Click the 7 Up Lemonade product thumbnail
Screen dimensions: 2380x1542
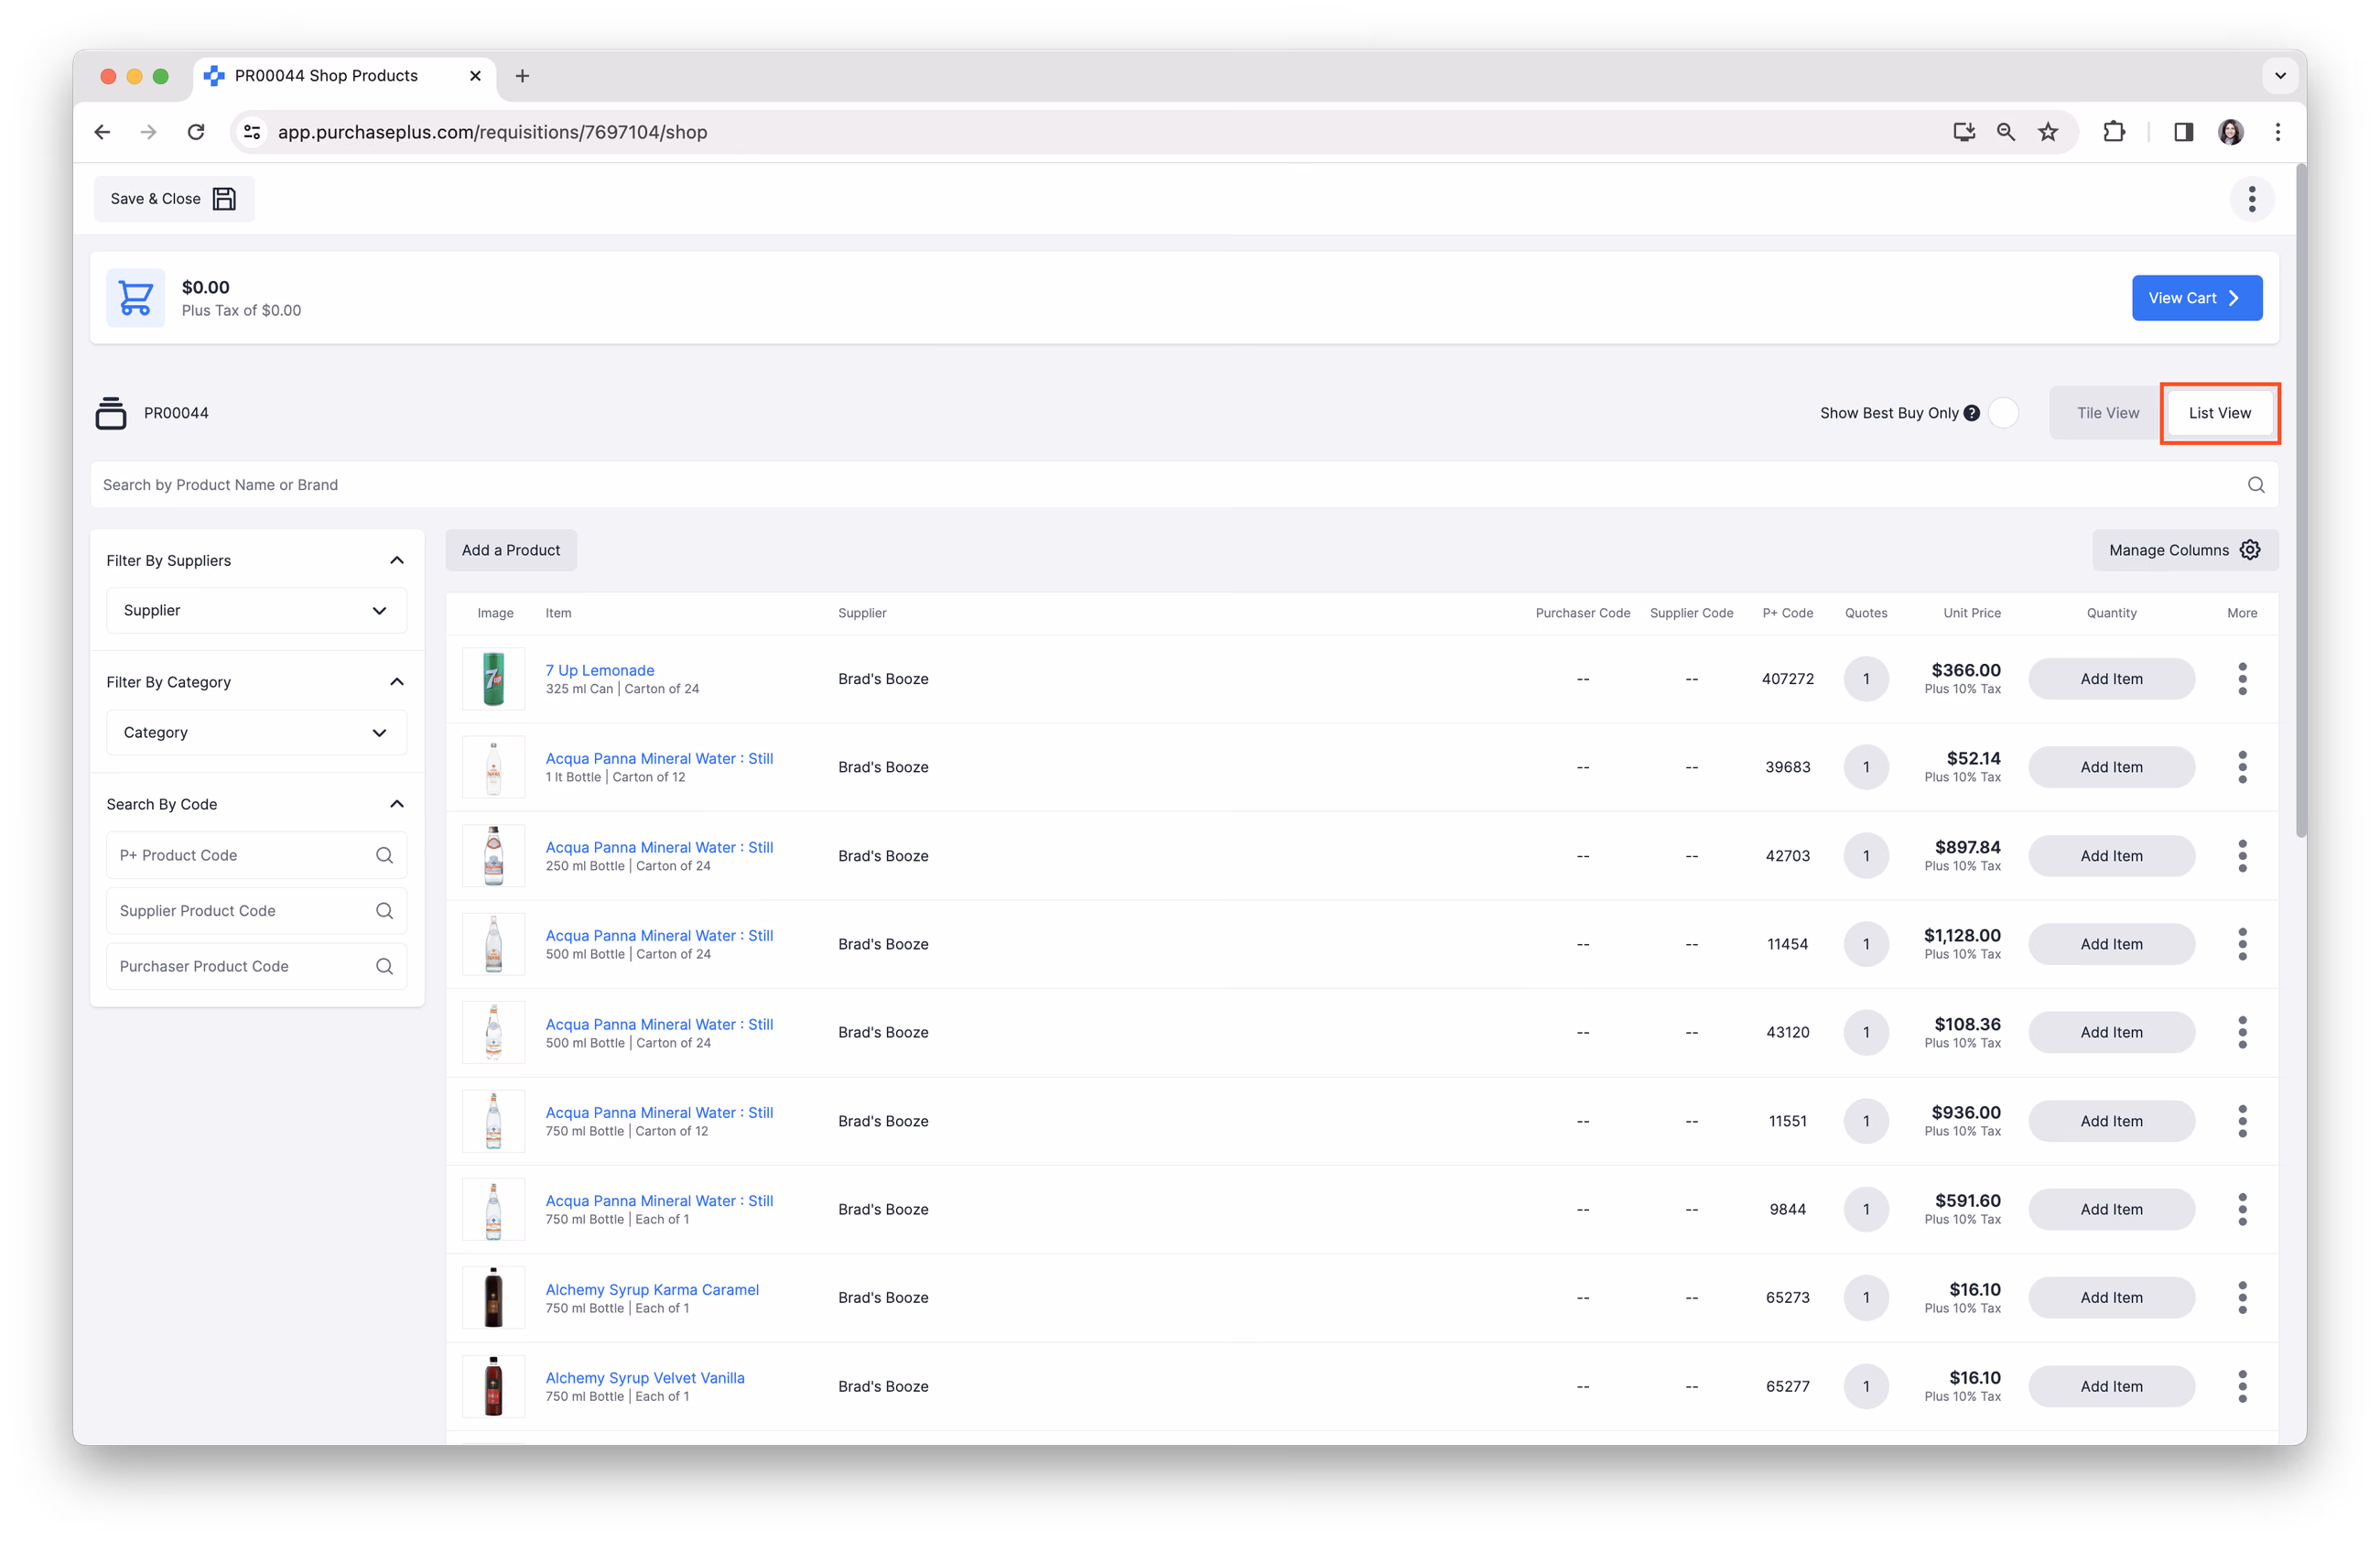494,679
